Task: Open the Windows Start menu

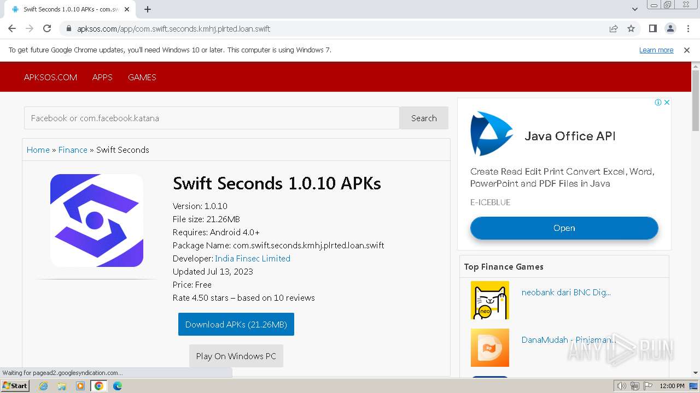Action: [x=15, y=385]
